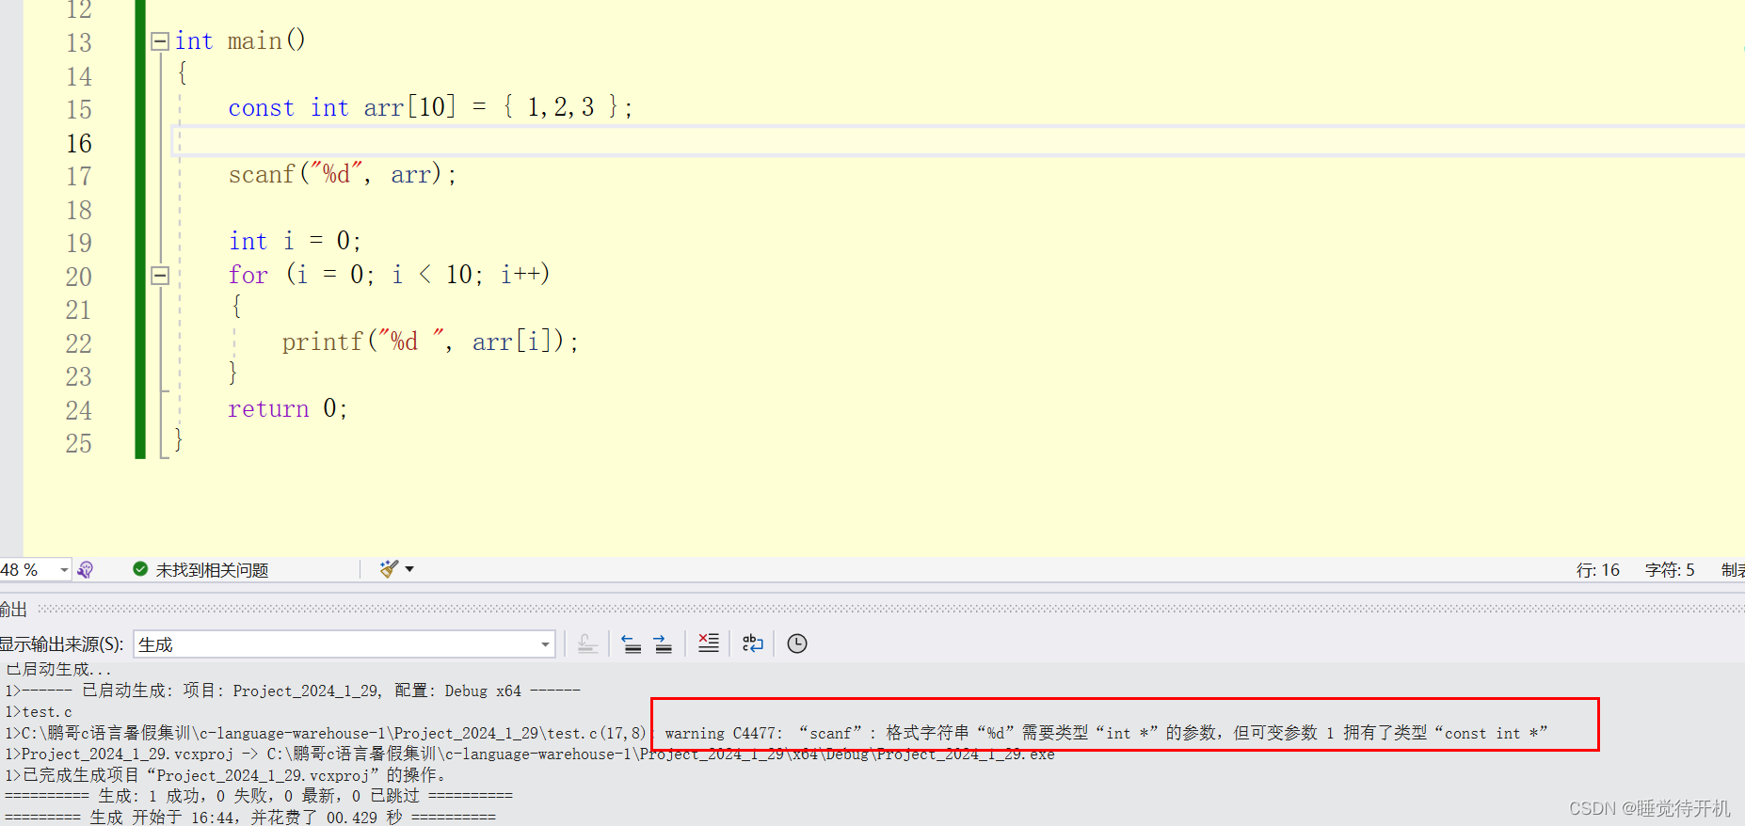Click the 字符: 5 status bar indicator
This screenshot has height=826, width=1745.
1670,570
